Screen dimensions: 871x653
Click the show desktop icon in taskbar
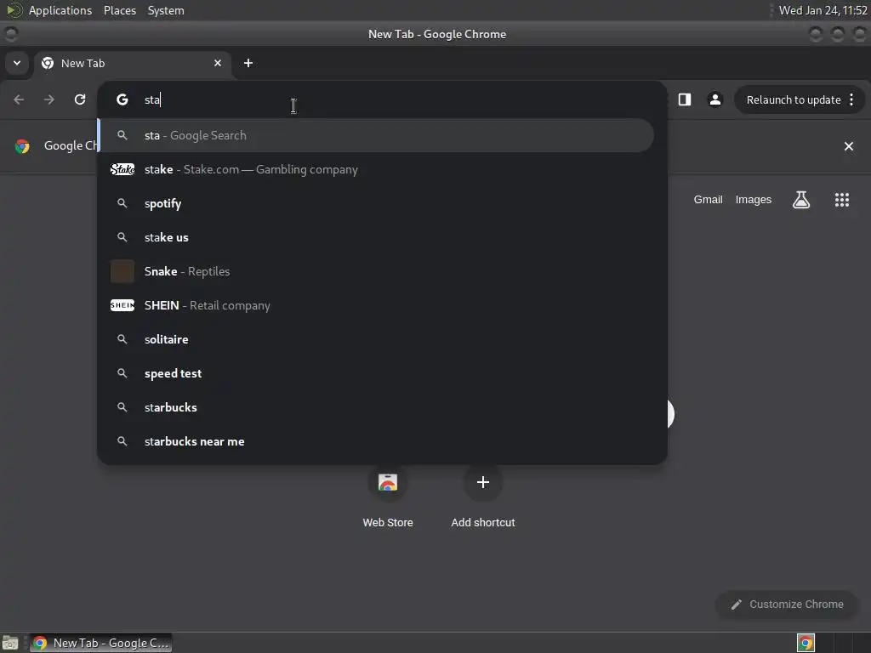10,643
